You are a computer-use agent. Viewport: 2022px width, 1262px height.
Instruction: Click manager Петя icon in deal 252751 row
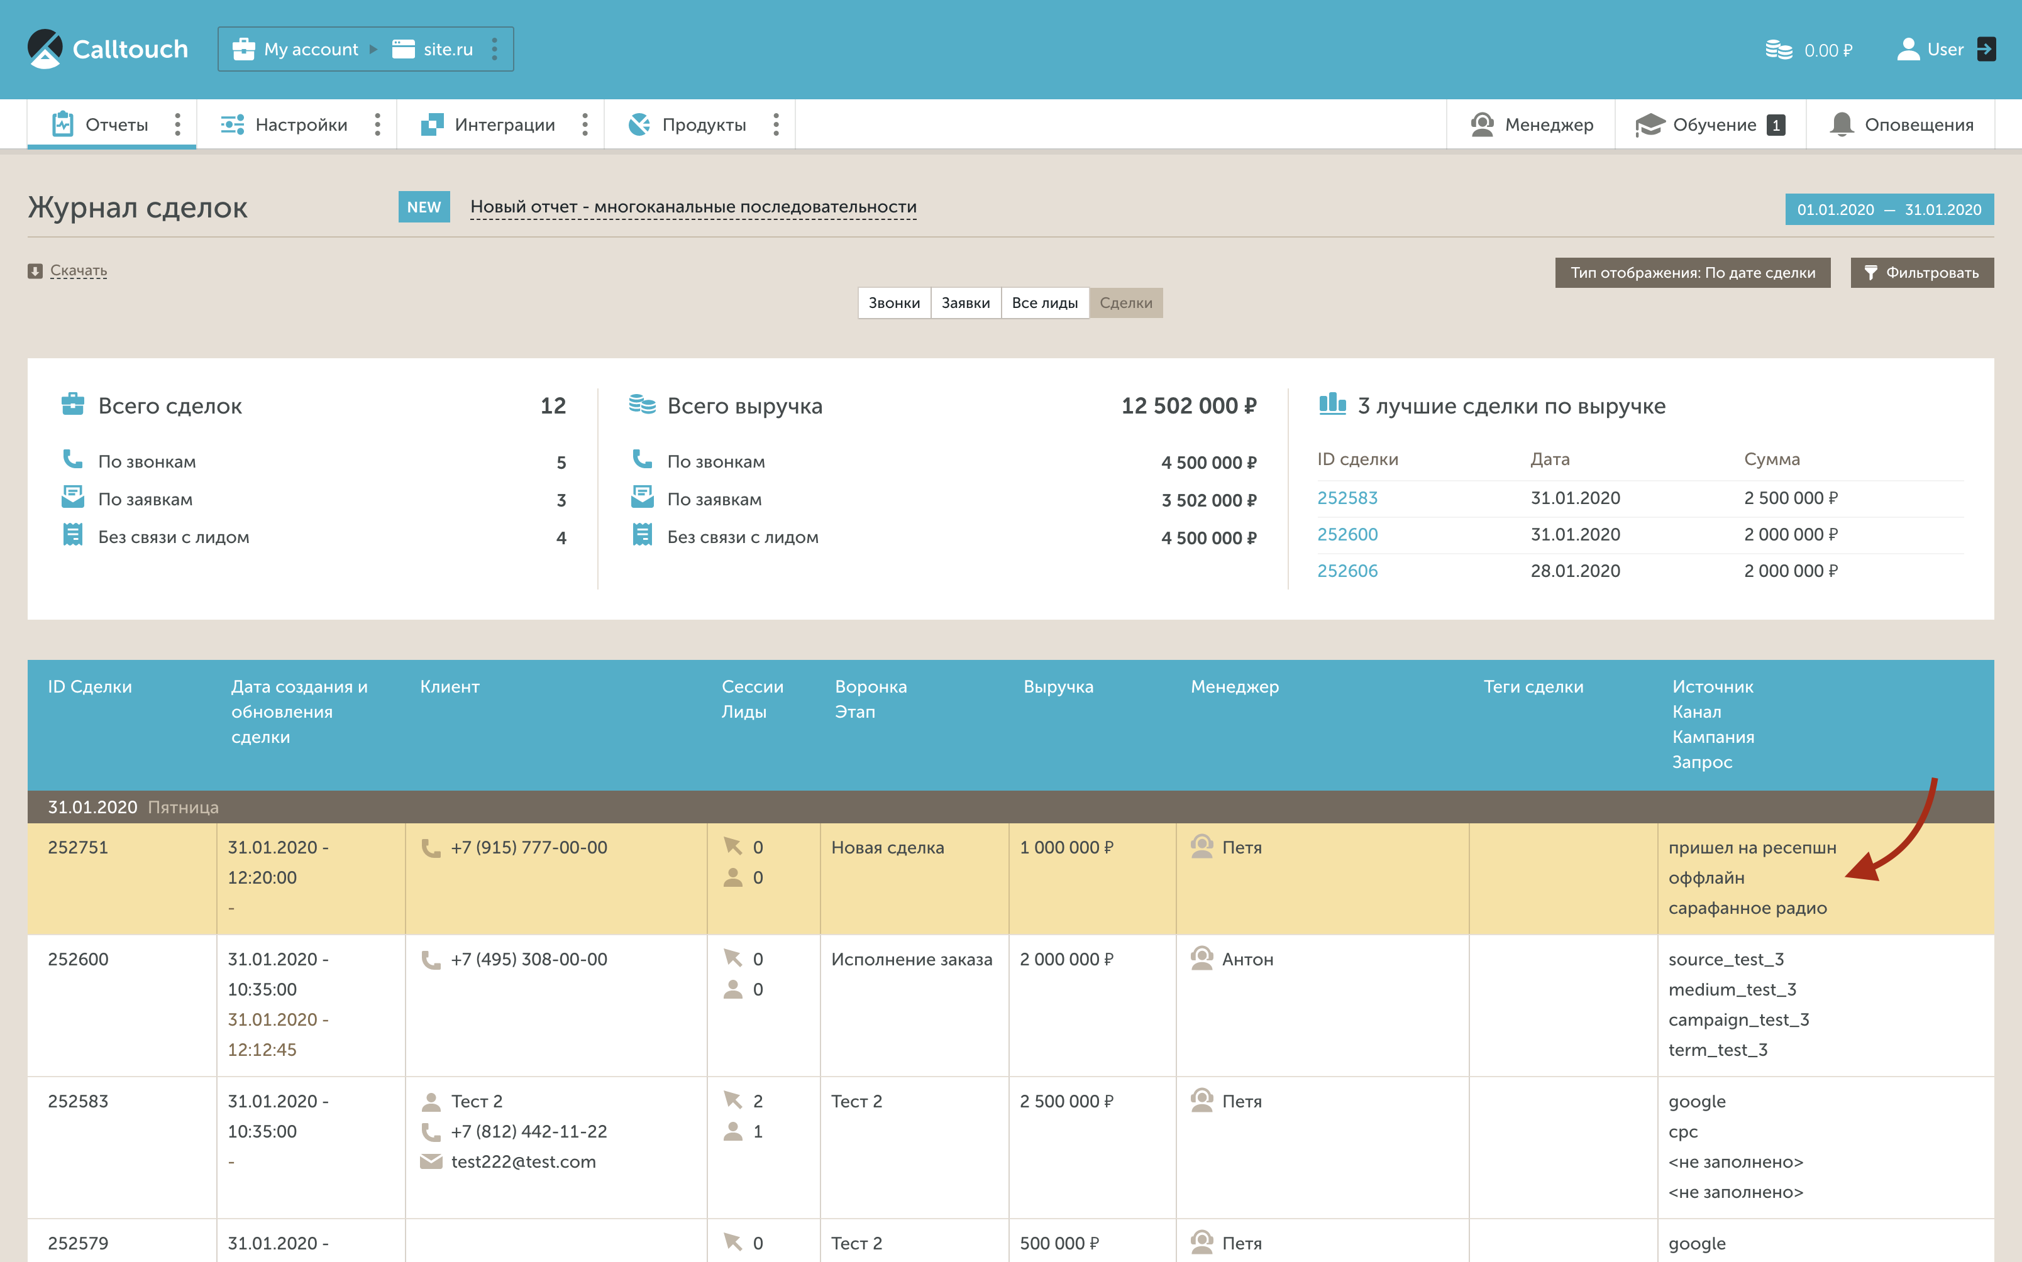1202,847
